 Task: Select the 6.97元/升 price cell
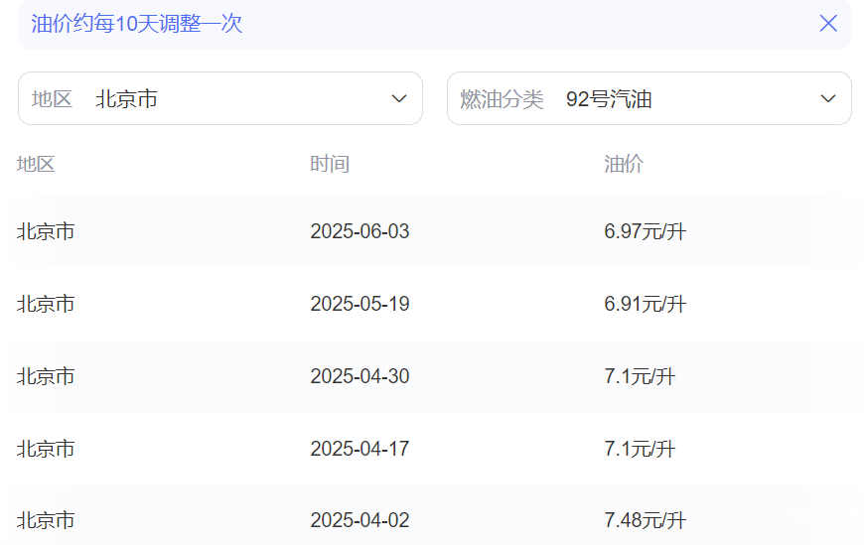point(645,232)
